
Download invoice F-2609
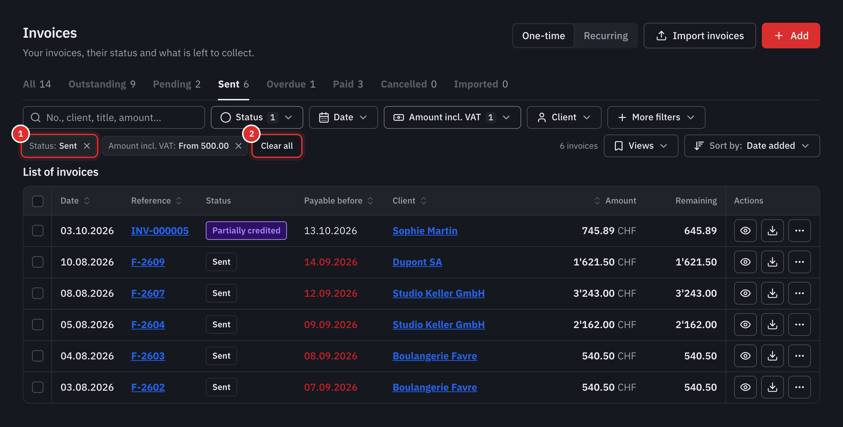pos(772,262)
